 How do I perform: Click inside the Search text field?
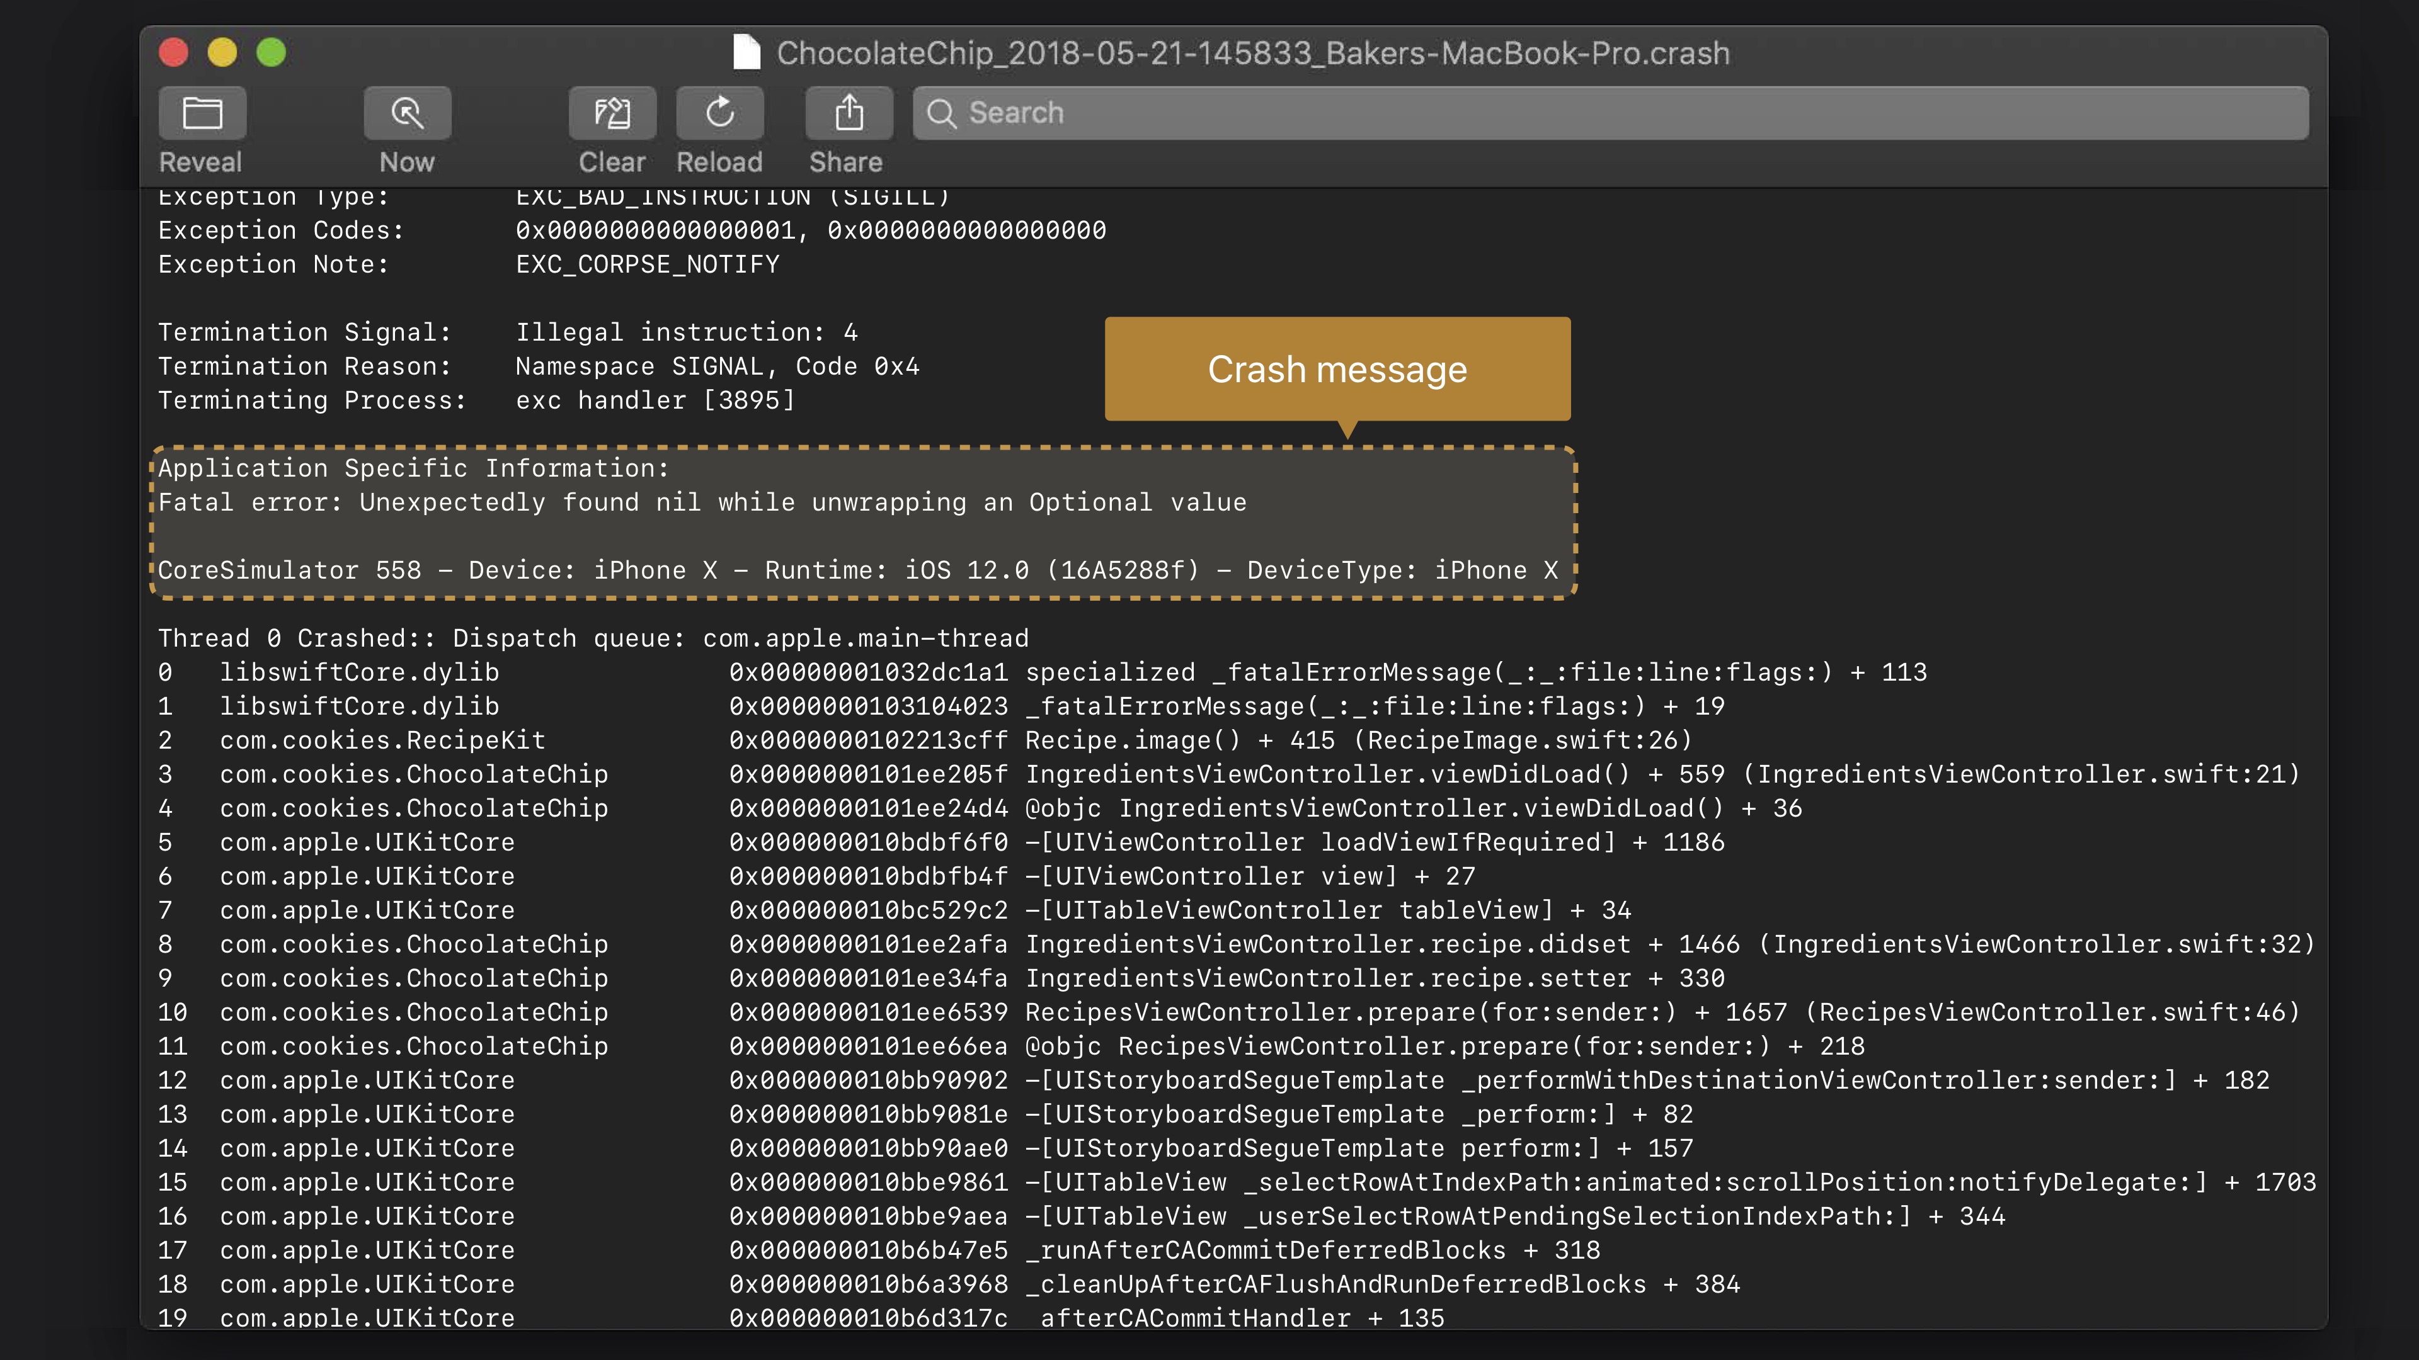click(x=1596, y=113)
